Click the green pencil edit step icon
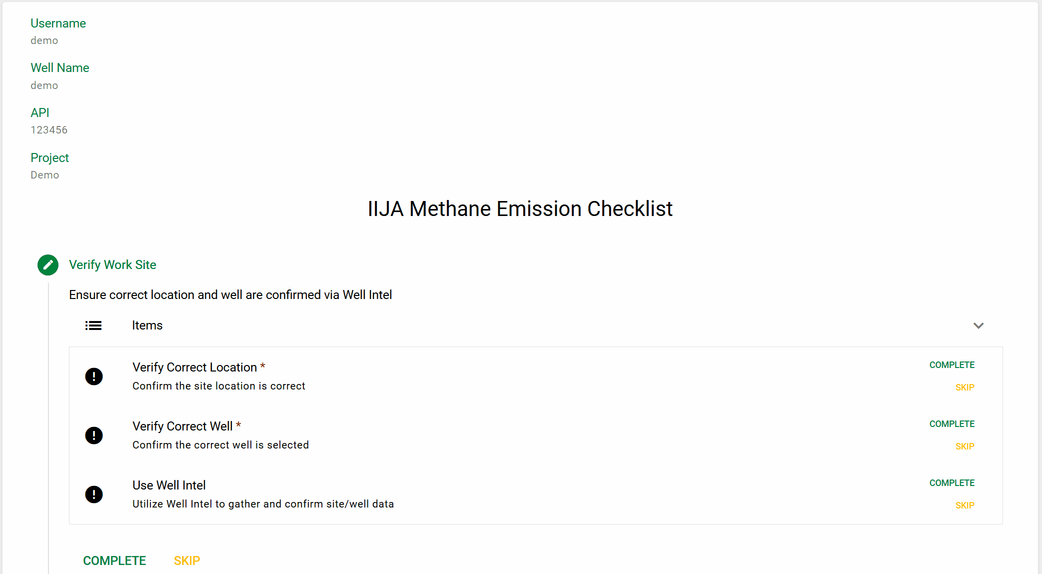 pos(48,265)
